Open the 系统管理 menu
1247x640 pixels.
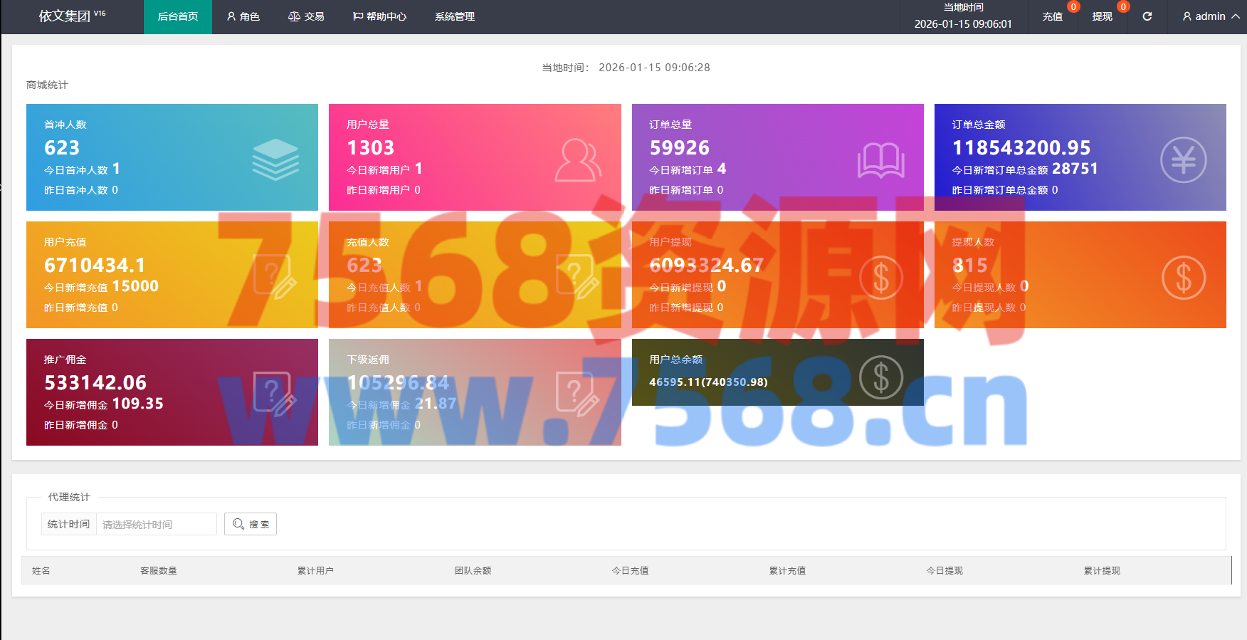(454, 16)
